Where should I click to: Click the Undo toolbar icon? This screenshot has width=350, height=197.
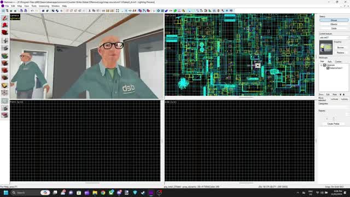[32, 11]
